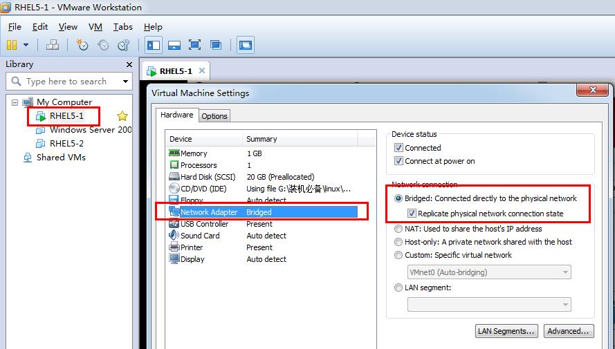Click the Device column header
Screen dimensions: 615x349
203,139
